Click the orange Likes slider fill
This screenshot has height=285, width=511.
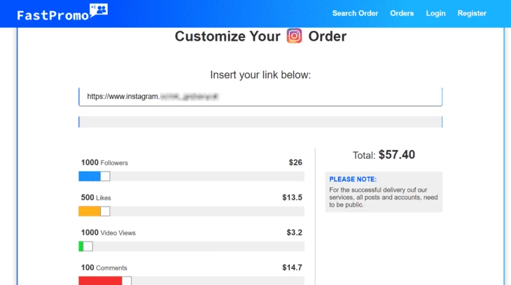[90, 211]
